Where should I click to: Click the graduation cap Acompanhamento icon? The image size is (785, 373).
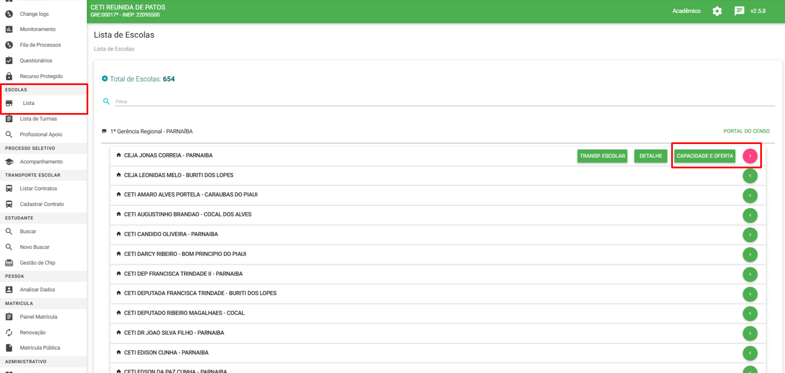tap(9, 162)
